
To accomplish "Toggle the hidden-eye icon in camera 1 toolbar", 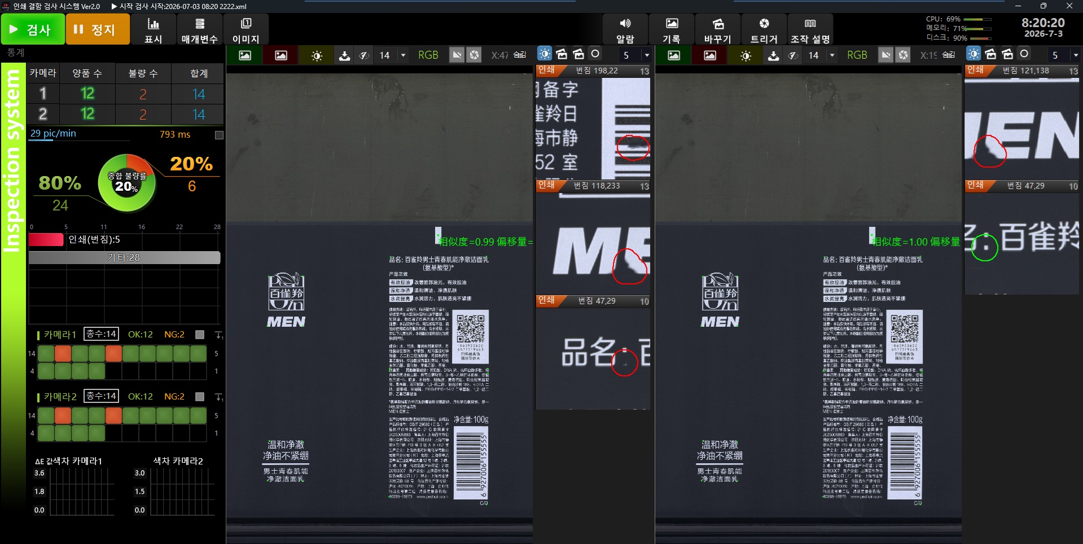I will click(364, 55).
